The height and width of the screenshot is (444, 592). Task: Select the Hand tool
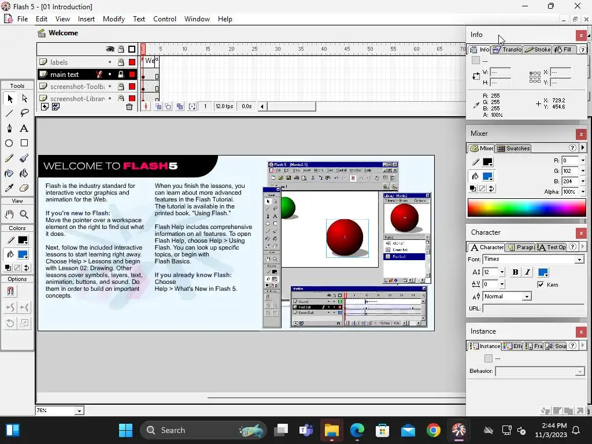pyautogui.click(x=9, y=214)
